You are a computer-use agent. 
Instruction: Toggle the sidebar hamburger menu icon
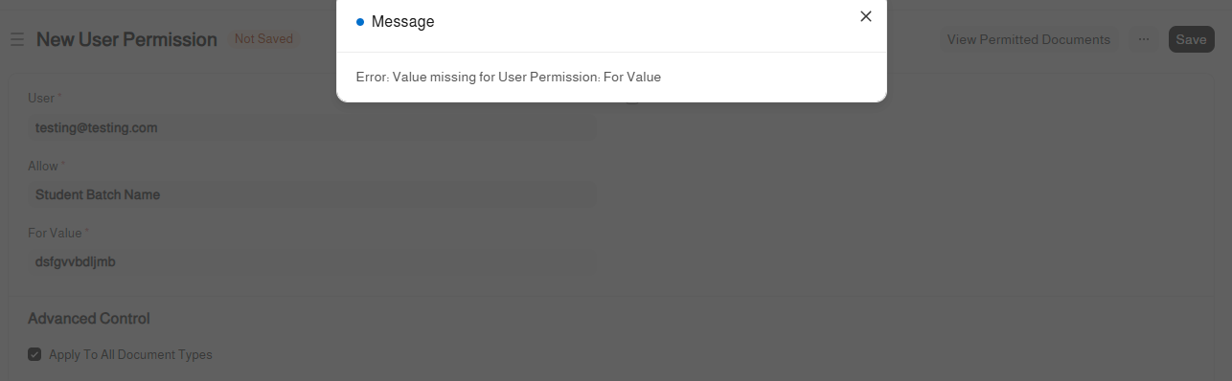[x=17, y=39]
